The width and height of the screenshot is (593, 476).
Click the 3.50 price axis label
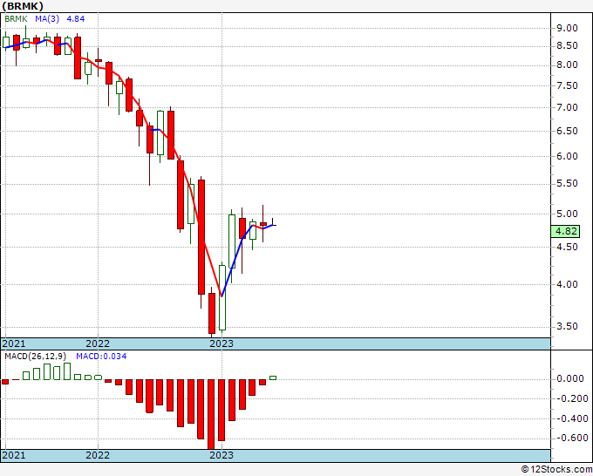coord(567,326)
